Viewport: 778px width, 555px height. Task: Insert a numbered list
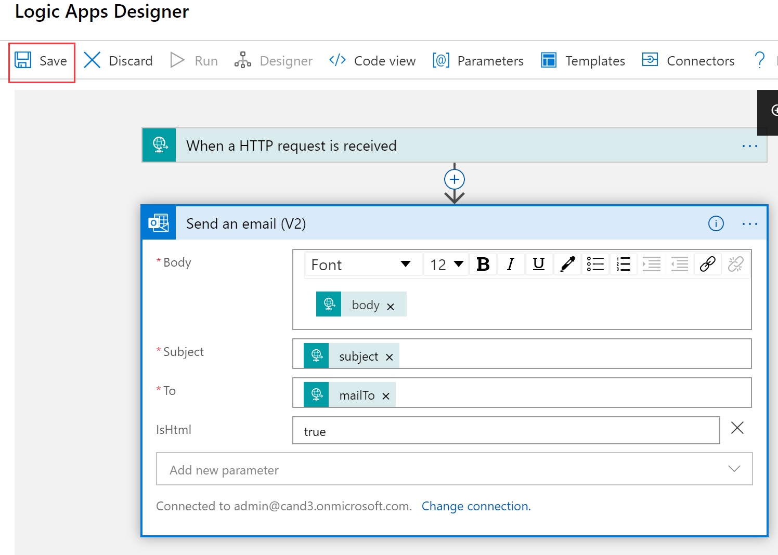coord(624,265)
